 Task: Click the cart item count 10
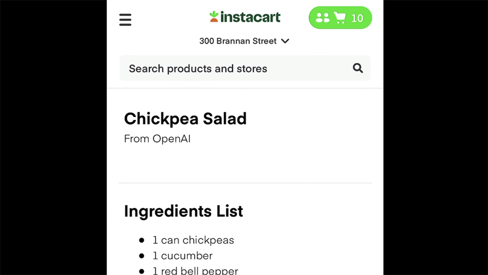tap(357, 18)
